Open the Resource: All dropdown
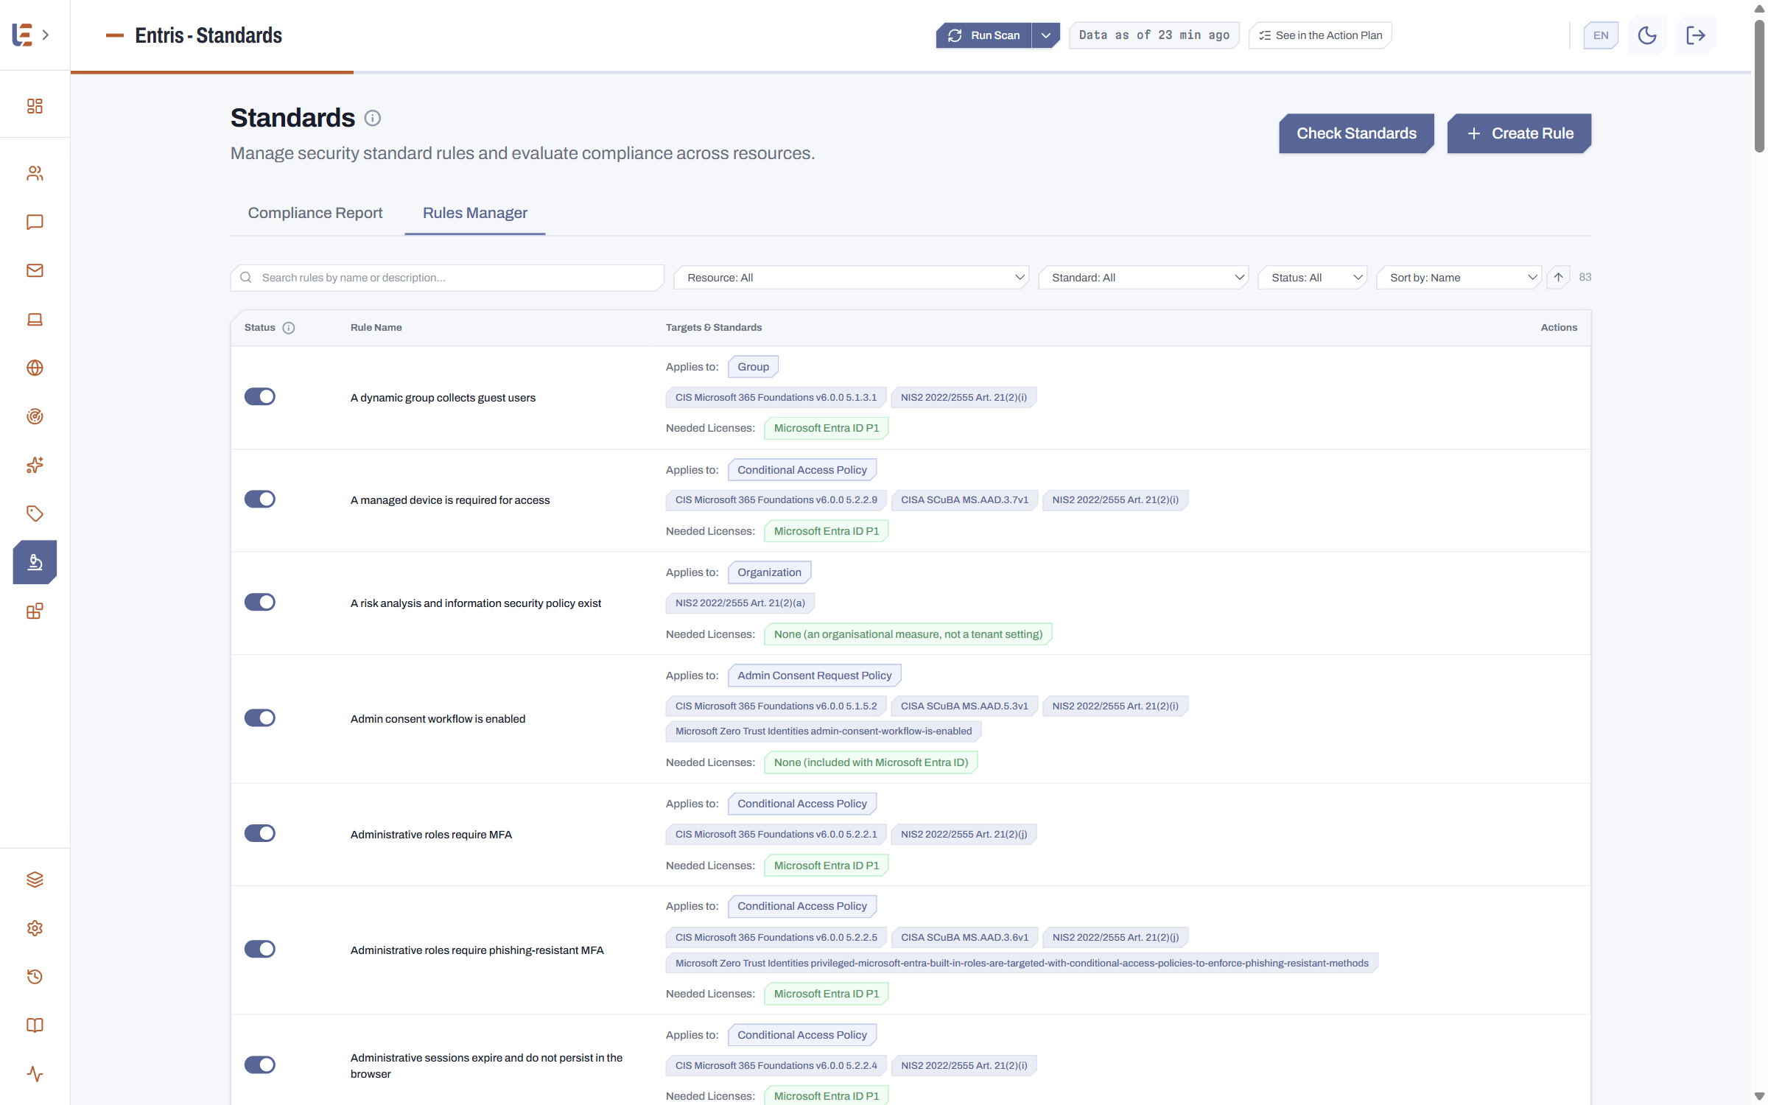This screenshot has width=1768, height=1105. 852,278
